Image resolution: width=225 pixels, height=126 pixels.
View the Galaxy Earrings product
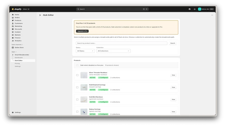click(x=173, y=112)
